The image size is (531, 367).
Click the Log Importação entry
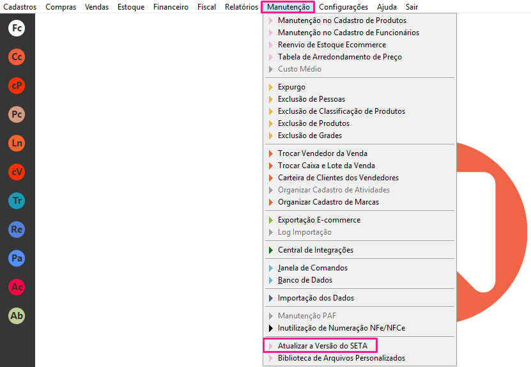pos(360,233)
